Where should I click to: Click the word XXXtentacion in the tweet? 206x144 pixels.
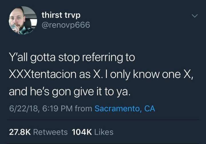43,74
